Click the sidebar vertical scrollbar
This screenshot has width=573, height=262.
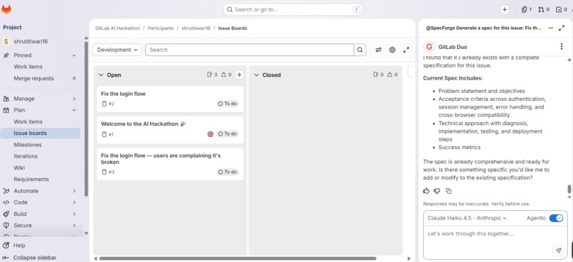click(86, 119)
